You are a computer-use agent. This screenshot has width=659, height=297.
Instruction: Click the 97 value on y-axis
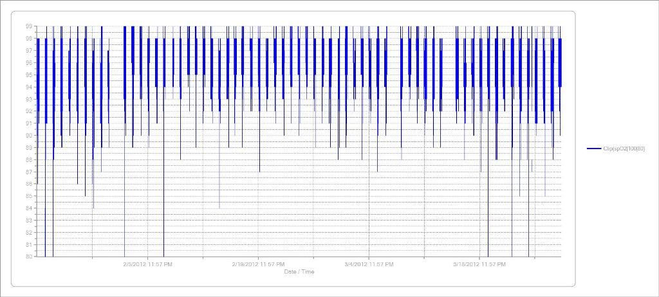tap(29, 51)
